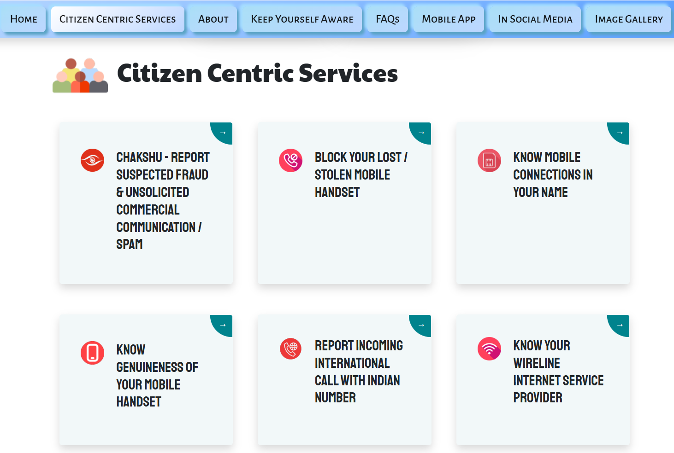Click the pink WiFi wireline icon
Screen dimensions: 674x453
tap(489, 348)
